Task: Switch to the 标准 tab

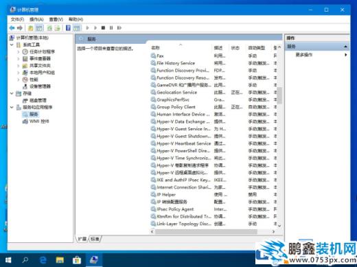Action: point(95,239)
